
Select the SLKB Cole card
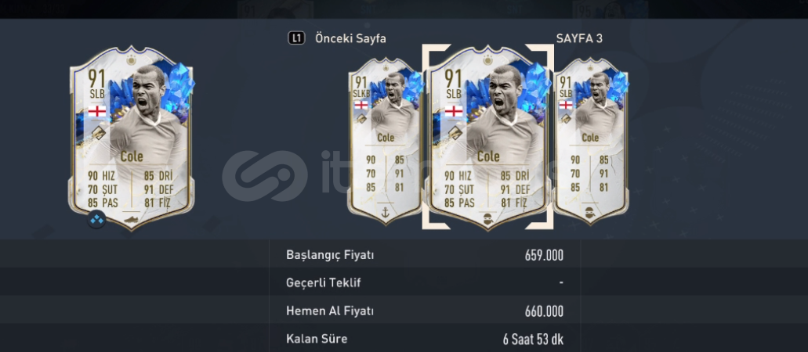[x=385, y=141]
